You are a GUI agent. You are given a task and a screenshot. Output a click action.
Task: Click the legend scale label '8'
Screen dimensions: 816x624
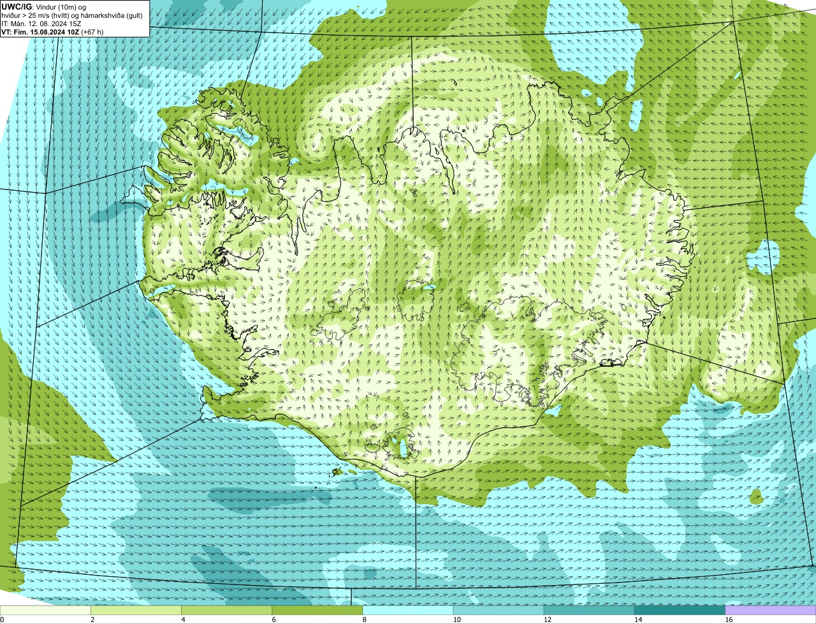[364, 620]
